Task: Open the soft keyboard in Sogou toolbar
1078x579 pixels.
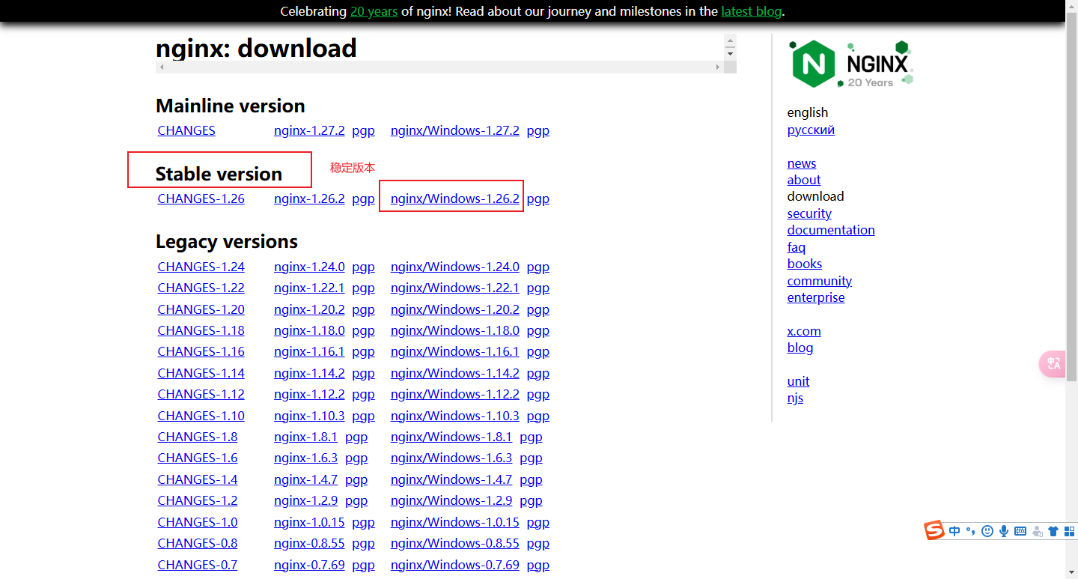Action: (1020, 531)
